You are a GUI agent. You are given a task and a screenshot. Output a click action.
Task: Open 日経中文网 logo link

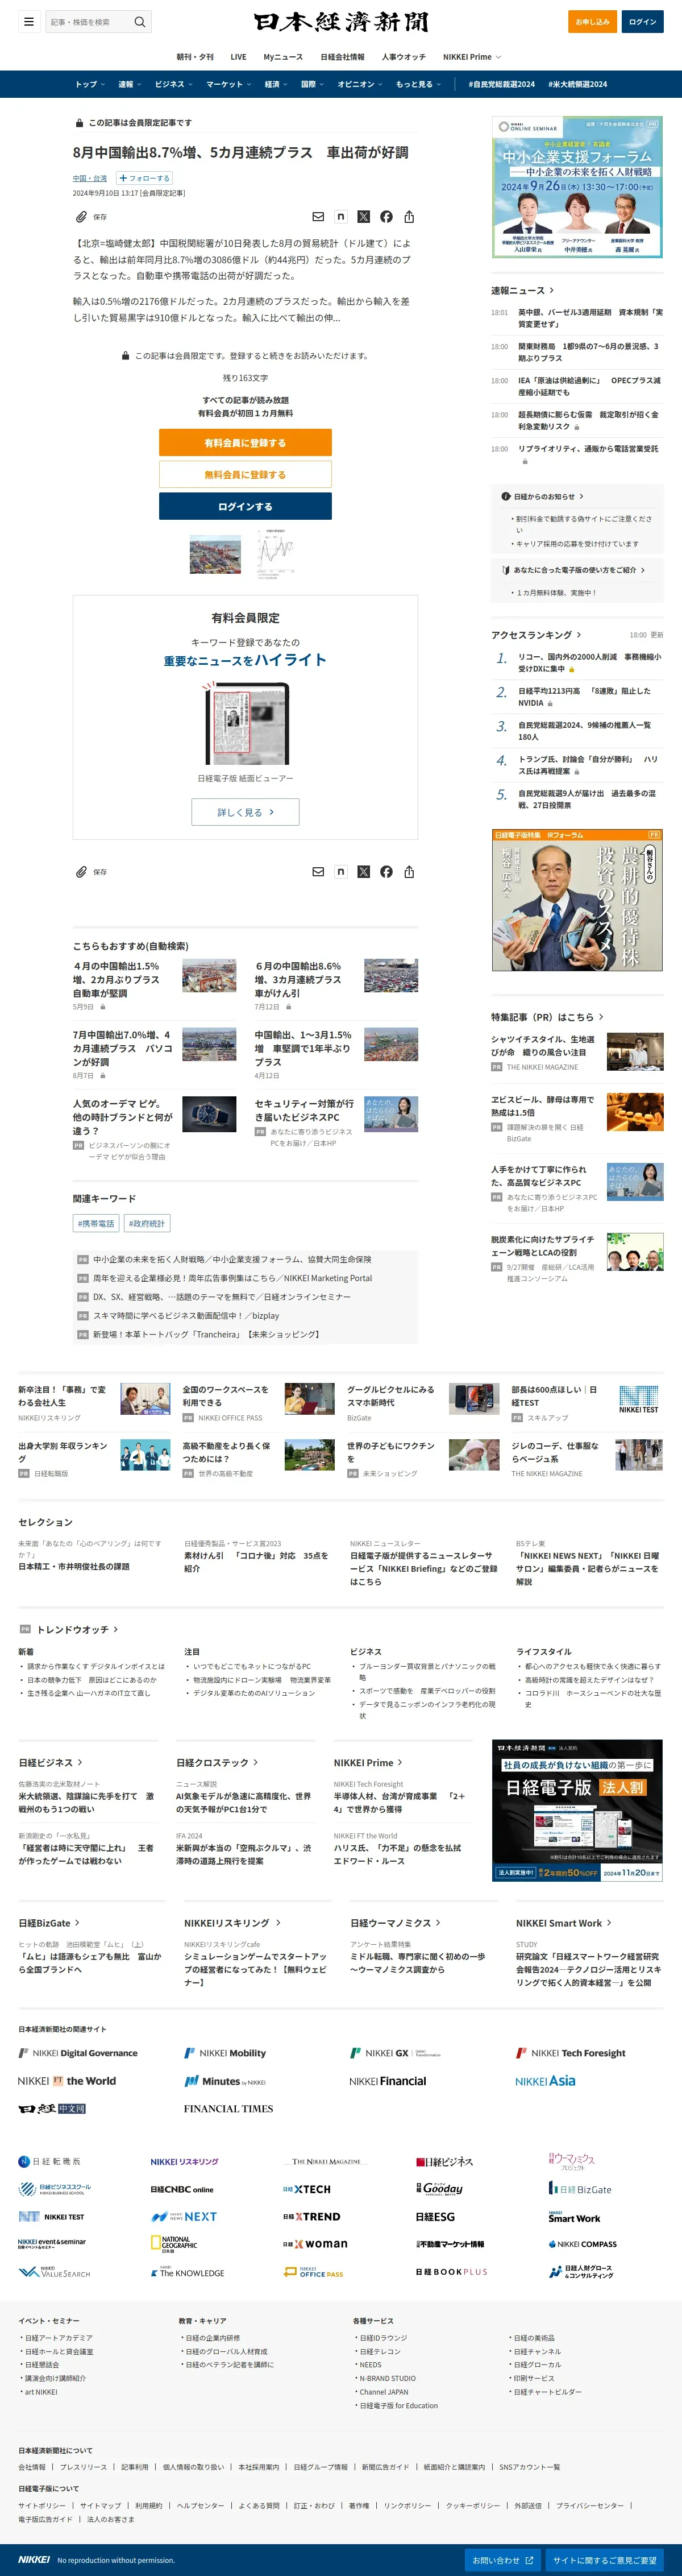(52, 2109)
